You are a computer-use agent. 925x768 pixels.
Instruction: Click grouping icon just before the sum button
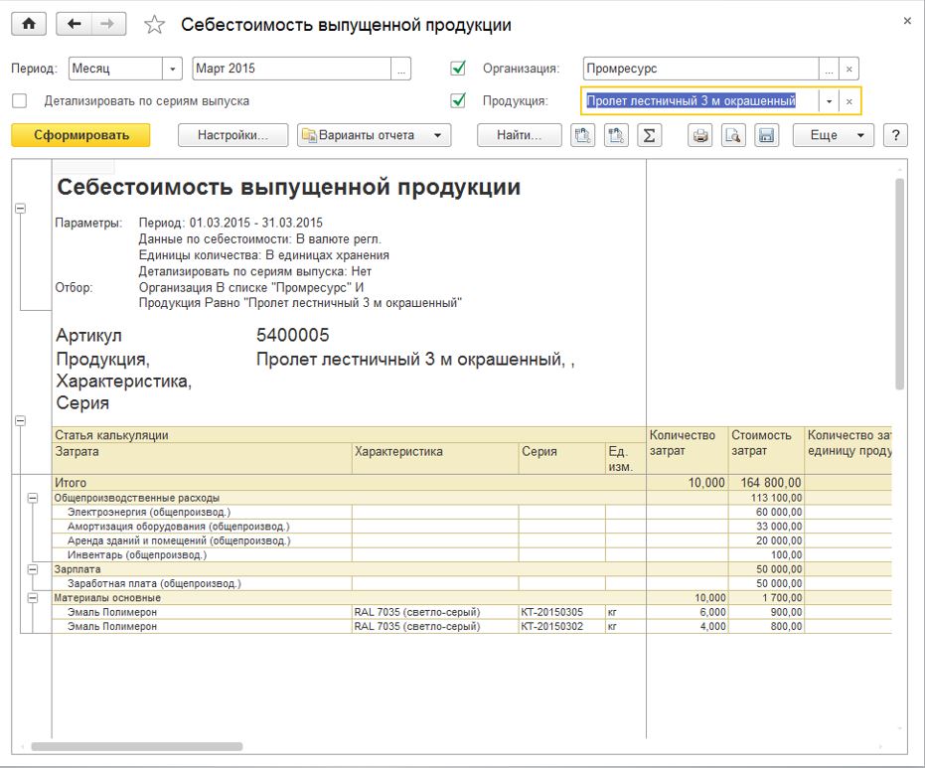click(616, 135)
